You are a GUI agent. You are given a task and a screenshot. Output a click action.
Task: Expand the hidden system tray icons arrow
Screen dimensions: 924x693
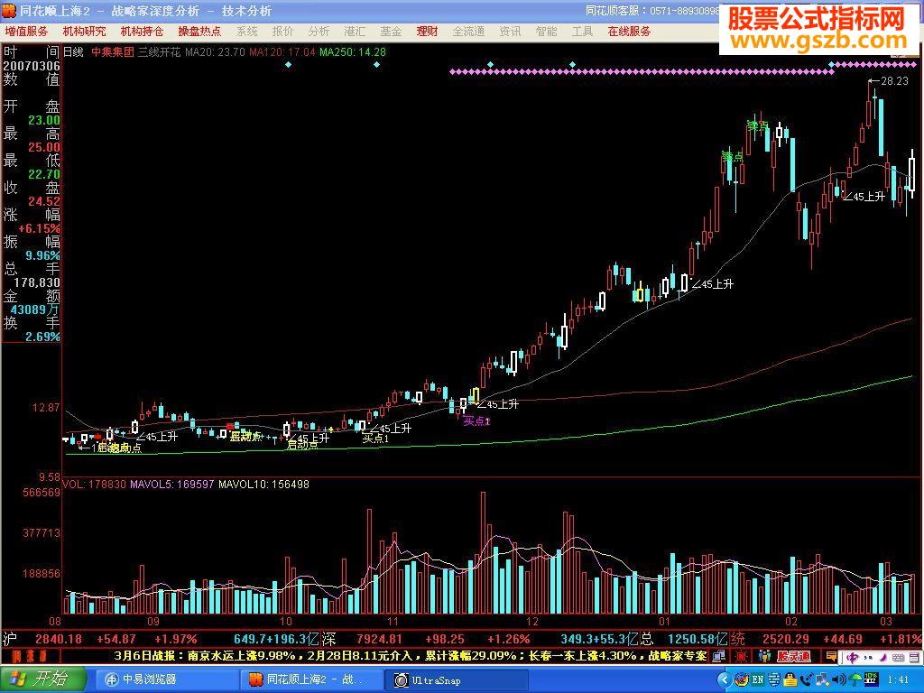coord(725,679)
